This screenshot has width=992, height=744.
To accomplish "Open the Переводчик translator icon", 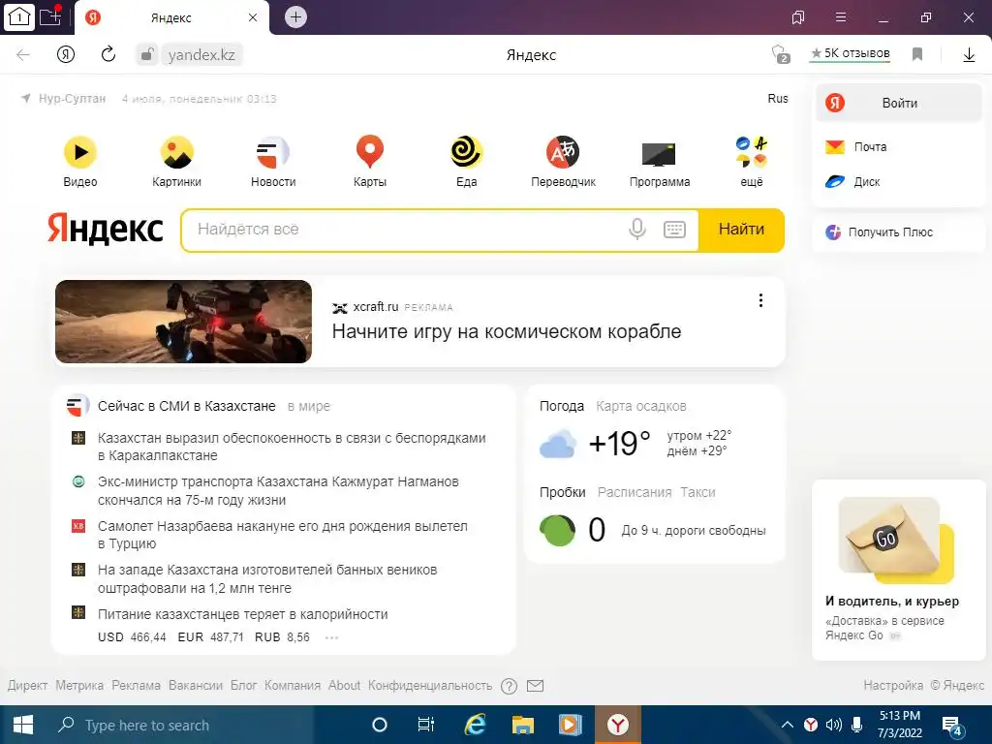I will (x=563, y=152).
